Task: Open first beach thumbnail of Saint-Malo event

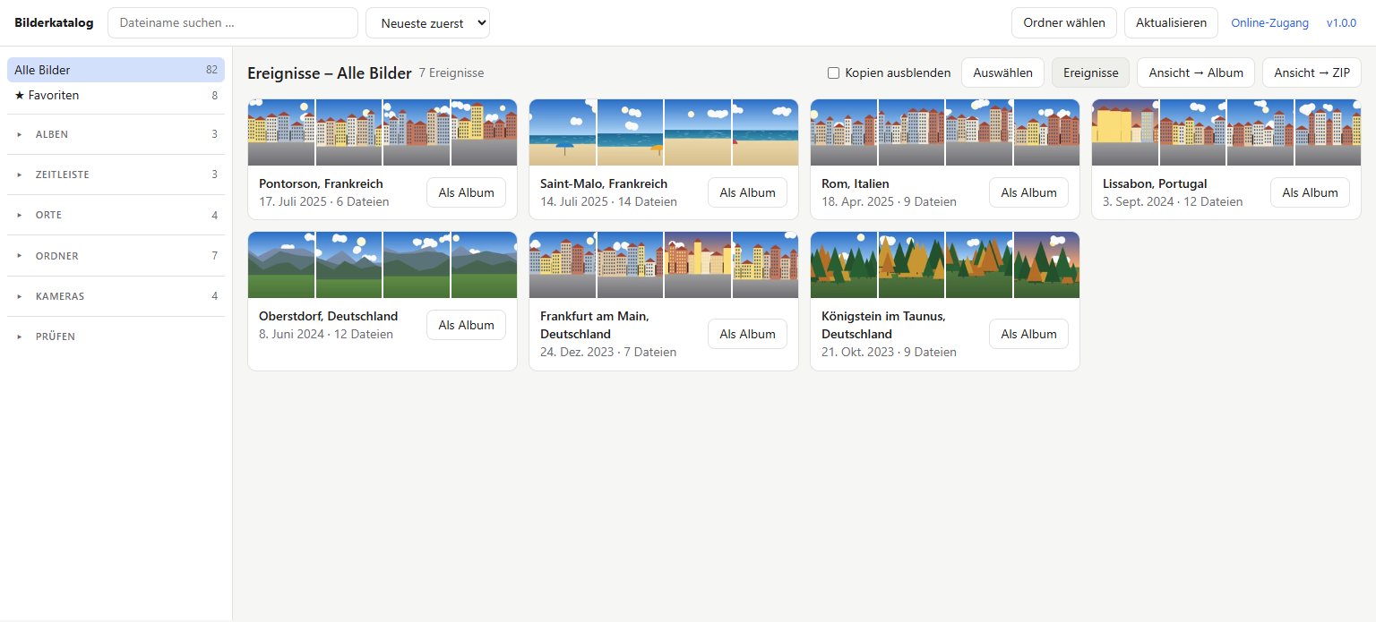Action: click(563, 132)
